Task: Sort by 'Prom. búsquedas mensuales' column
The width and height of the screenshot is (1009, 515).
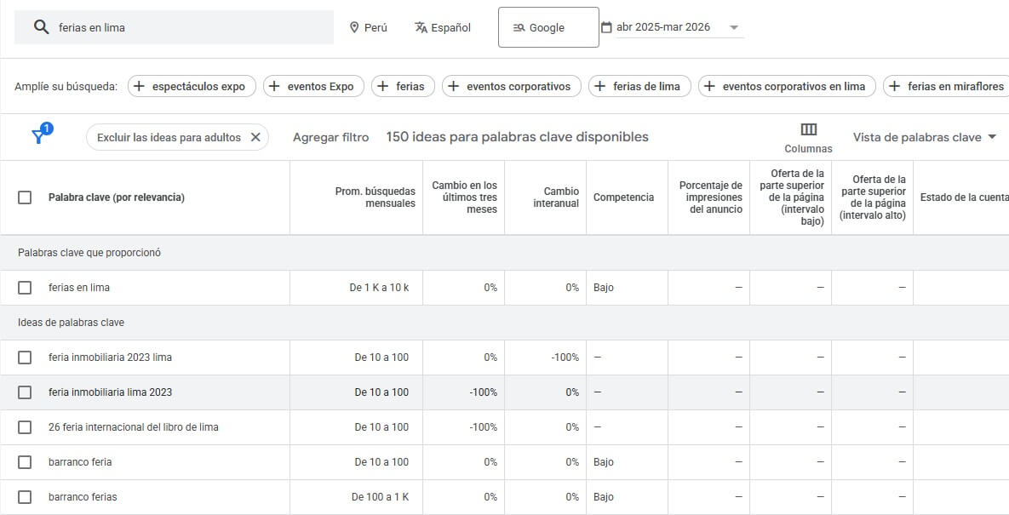Action: [375, 197]
